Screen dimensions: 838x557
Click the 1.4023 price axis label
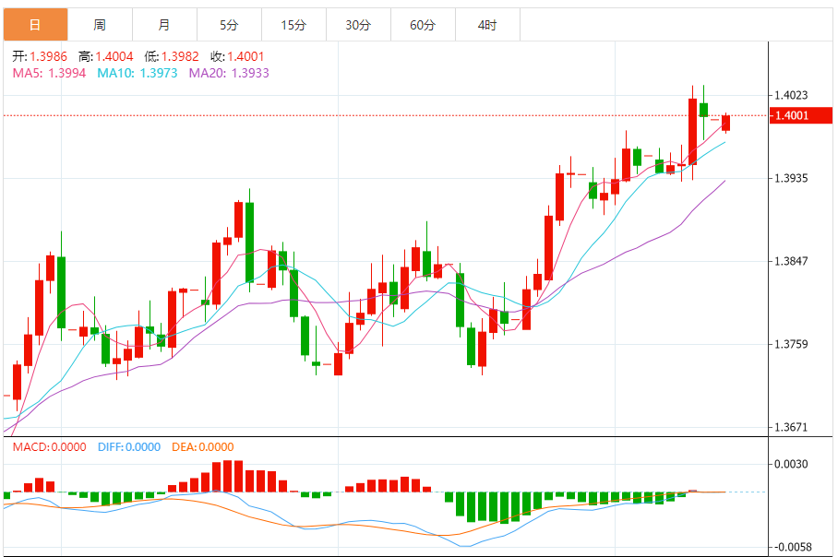click(791, 95)
